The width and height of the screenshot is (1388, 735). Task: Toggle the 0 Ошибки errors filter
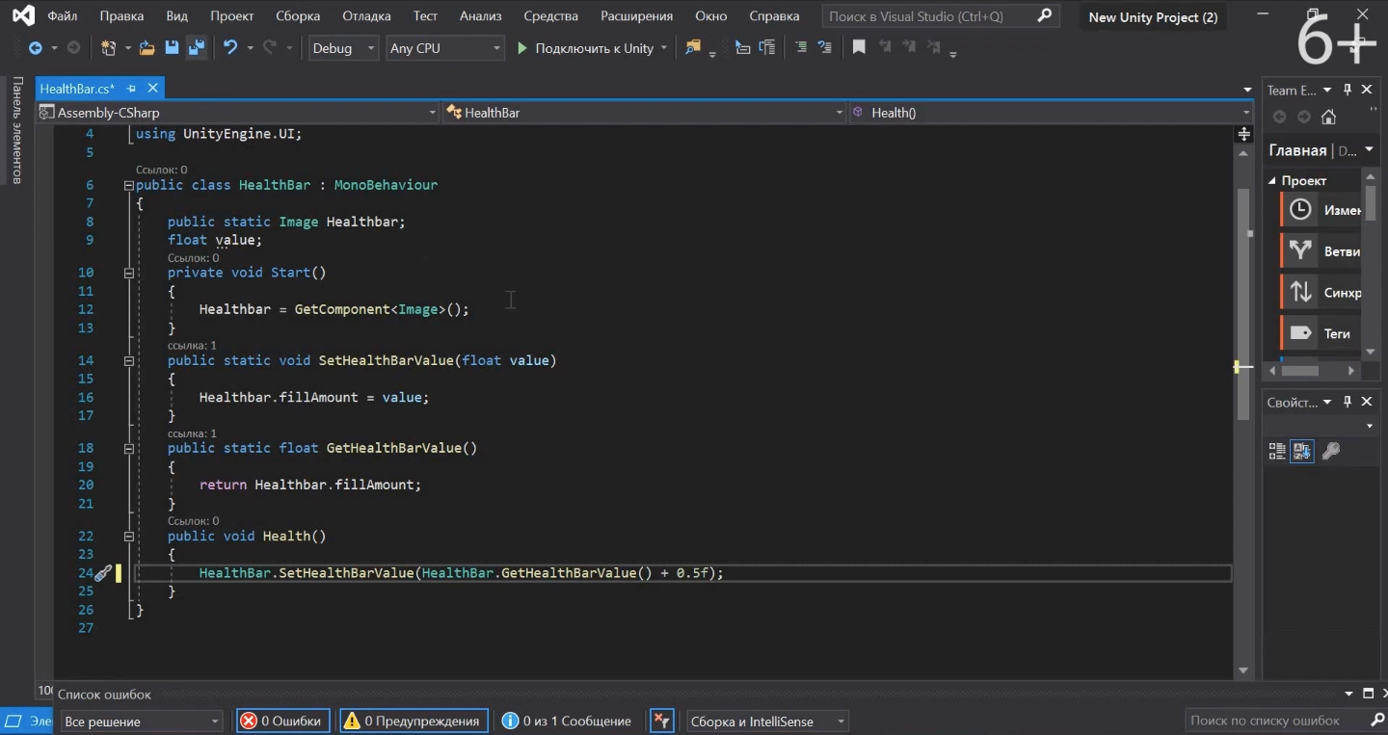point(282,721)
